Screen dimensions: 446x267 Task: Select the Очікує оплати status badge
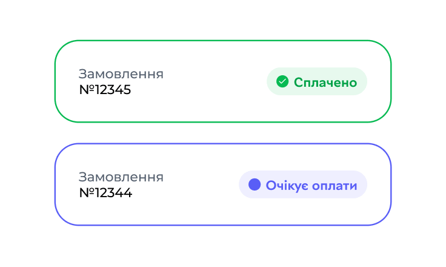303,184
